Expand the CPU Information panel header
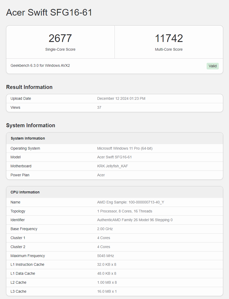This screenshot has height=299, width=229. click(25, 192)
